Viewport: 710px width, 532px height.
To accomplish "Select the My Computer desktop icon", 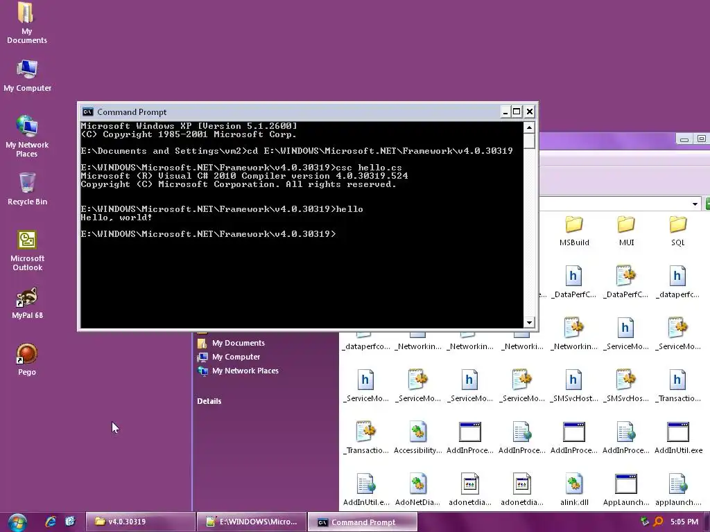I will pyautogui.click(x=27, y=76).
